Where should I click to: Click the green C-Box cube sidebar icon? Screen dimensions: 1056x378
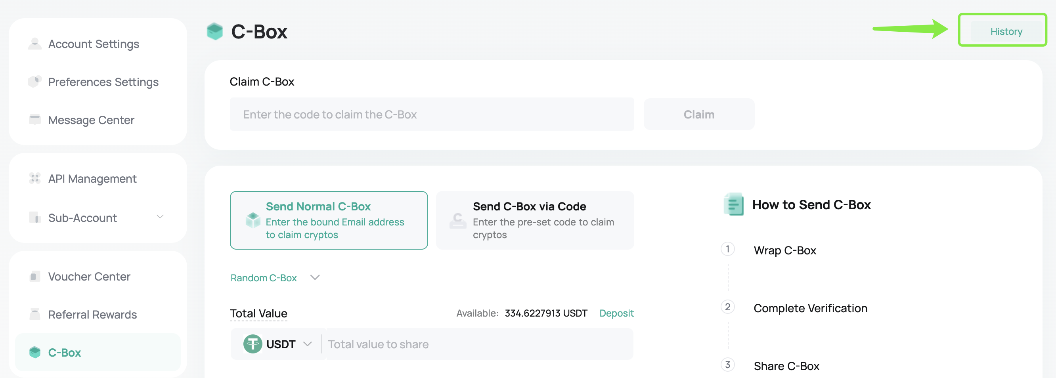35,352
